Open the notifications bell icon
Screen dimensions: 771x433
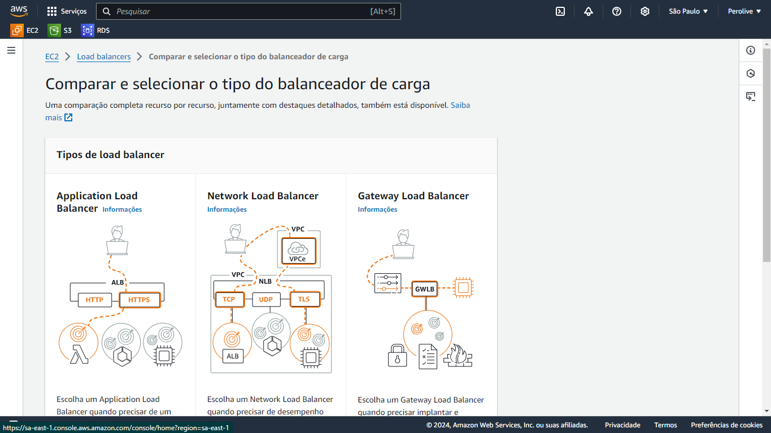589,11
